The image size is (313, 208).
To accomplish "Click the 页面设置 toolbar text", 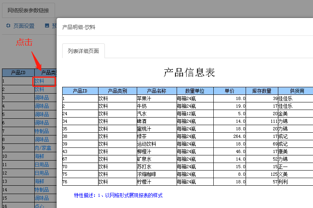I will tap(24, 26).
